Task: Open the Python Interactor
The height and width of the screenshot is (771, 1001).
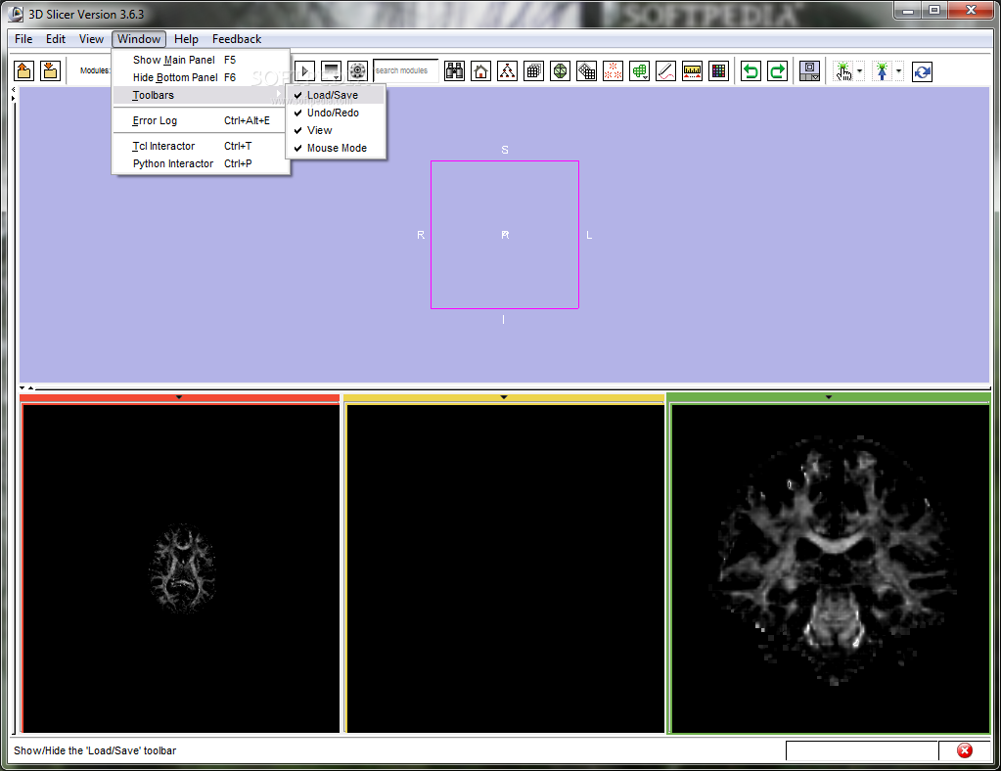Action: (x=201, y=163)
